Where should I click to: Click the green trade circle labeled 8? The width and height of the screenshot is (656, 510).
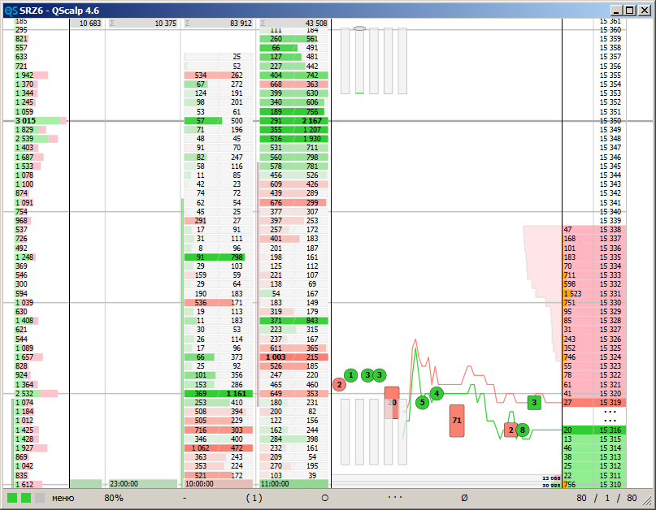(523, 430)
